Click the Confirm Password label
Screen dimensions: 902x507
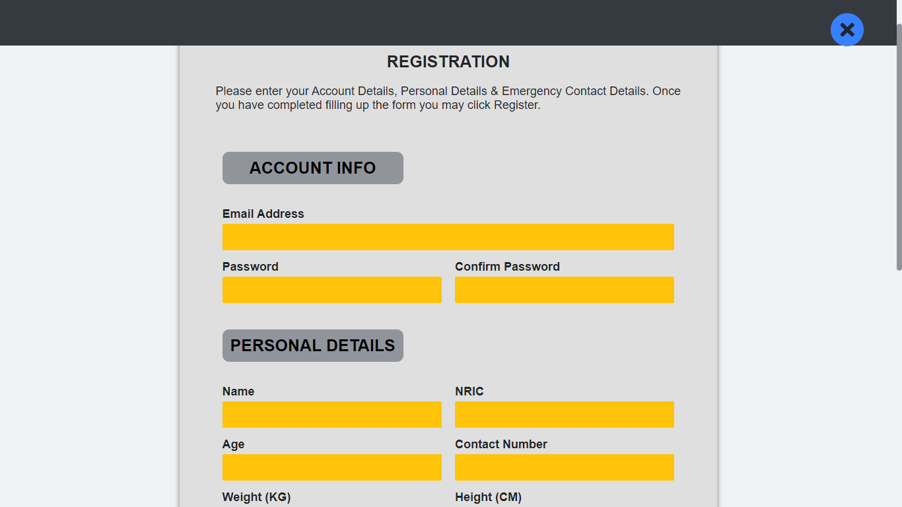point(507,267)
